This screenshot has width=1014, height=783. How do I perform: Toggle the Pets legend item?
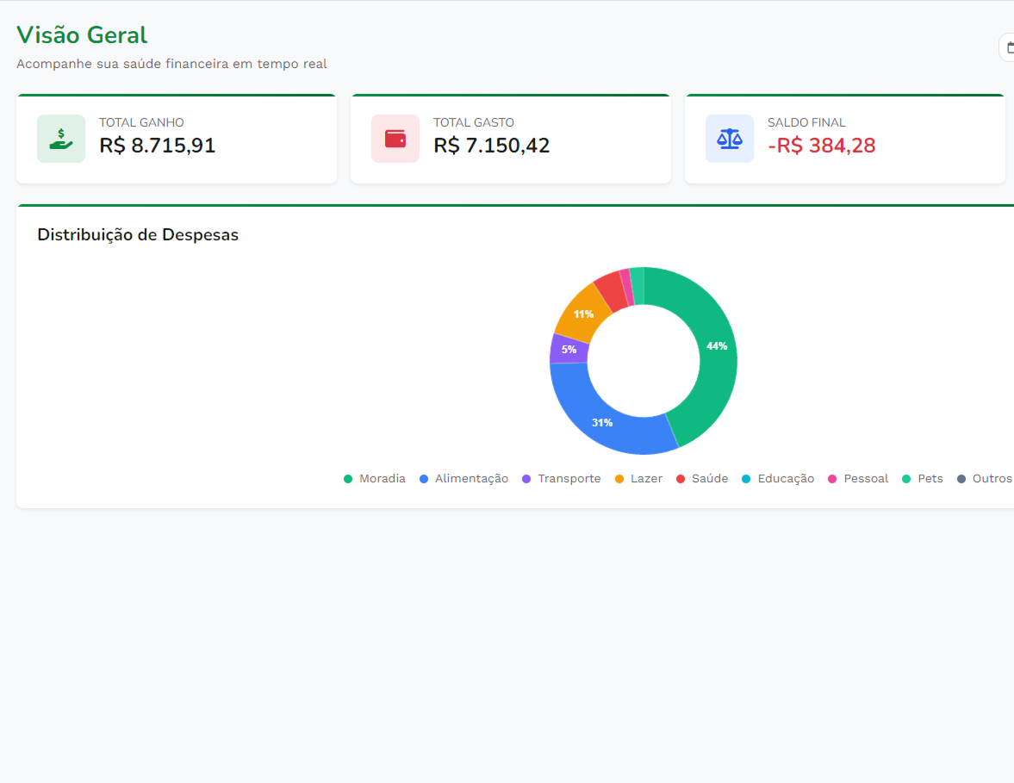pyautogui.click(x=922, y=478)
